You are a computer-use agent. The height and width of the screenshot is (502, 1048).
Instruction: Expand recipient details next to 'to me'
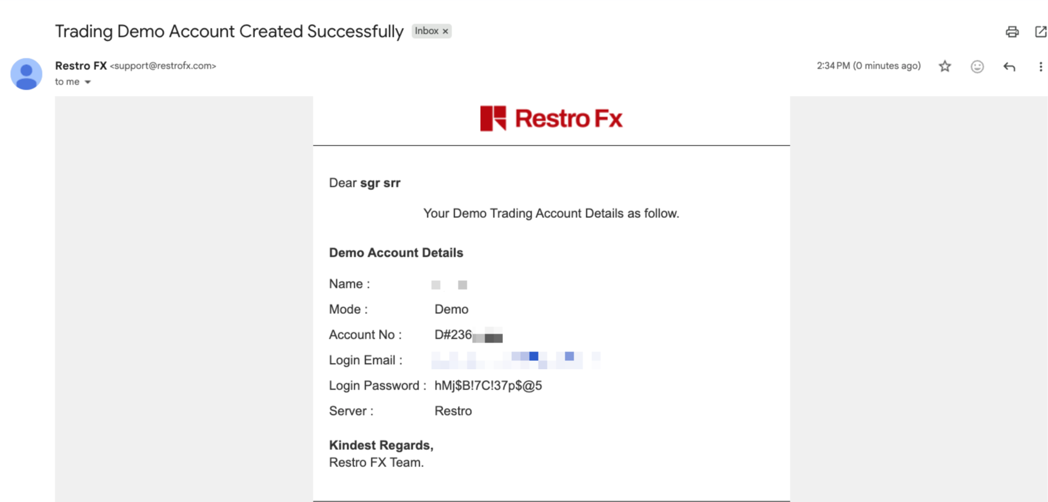[88, 82]
